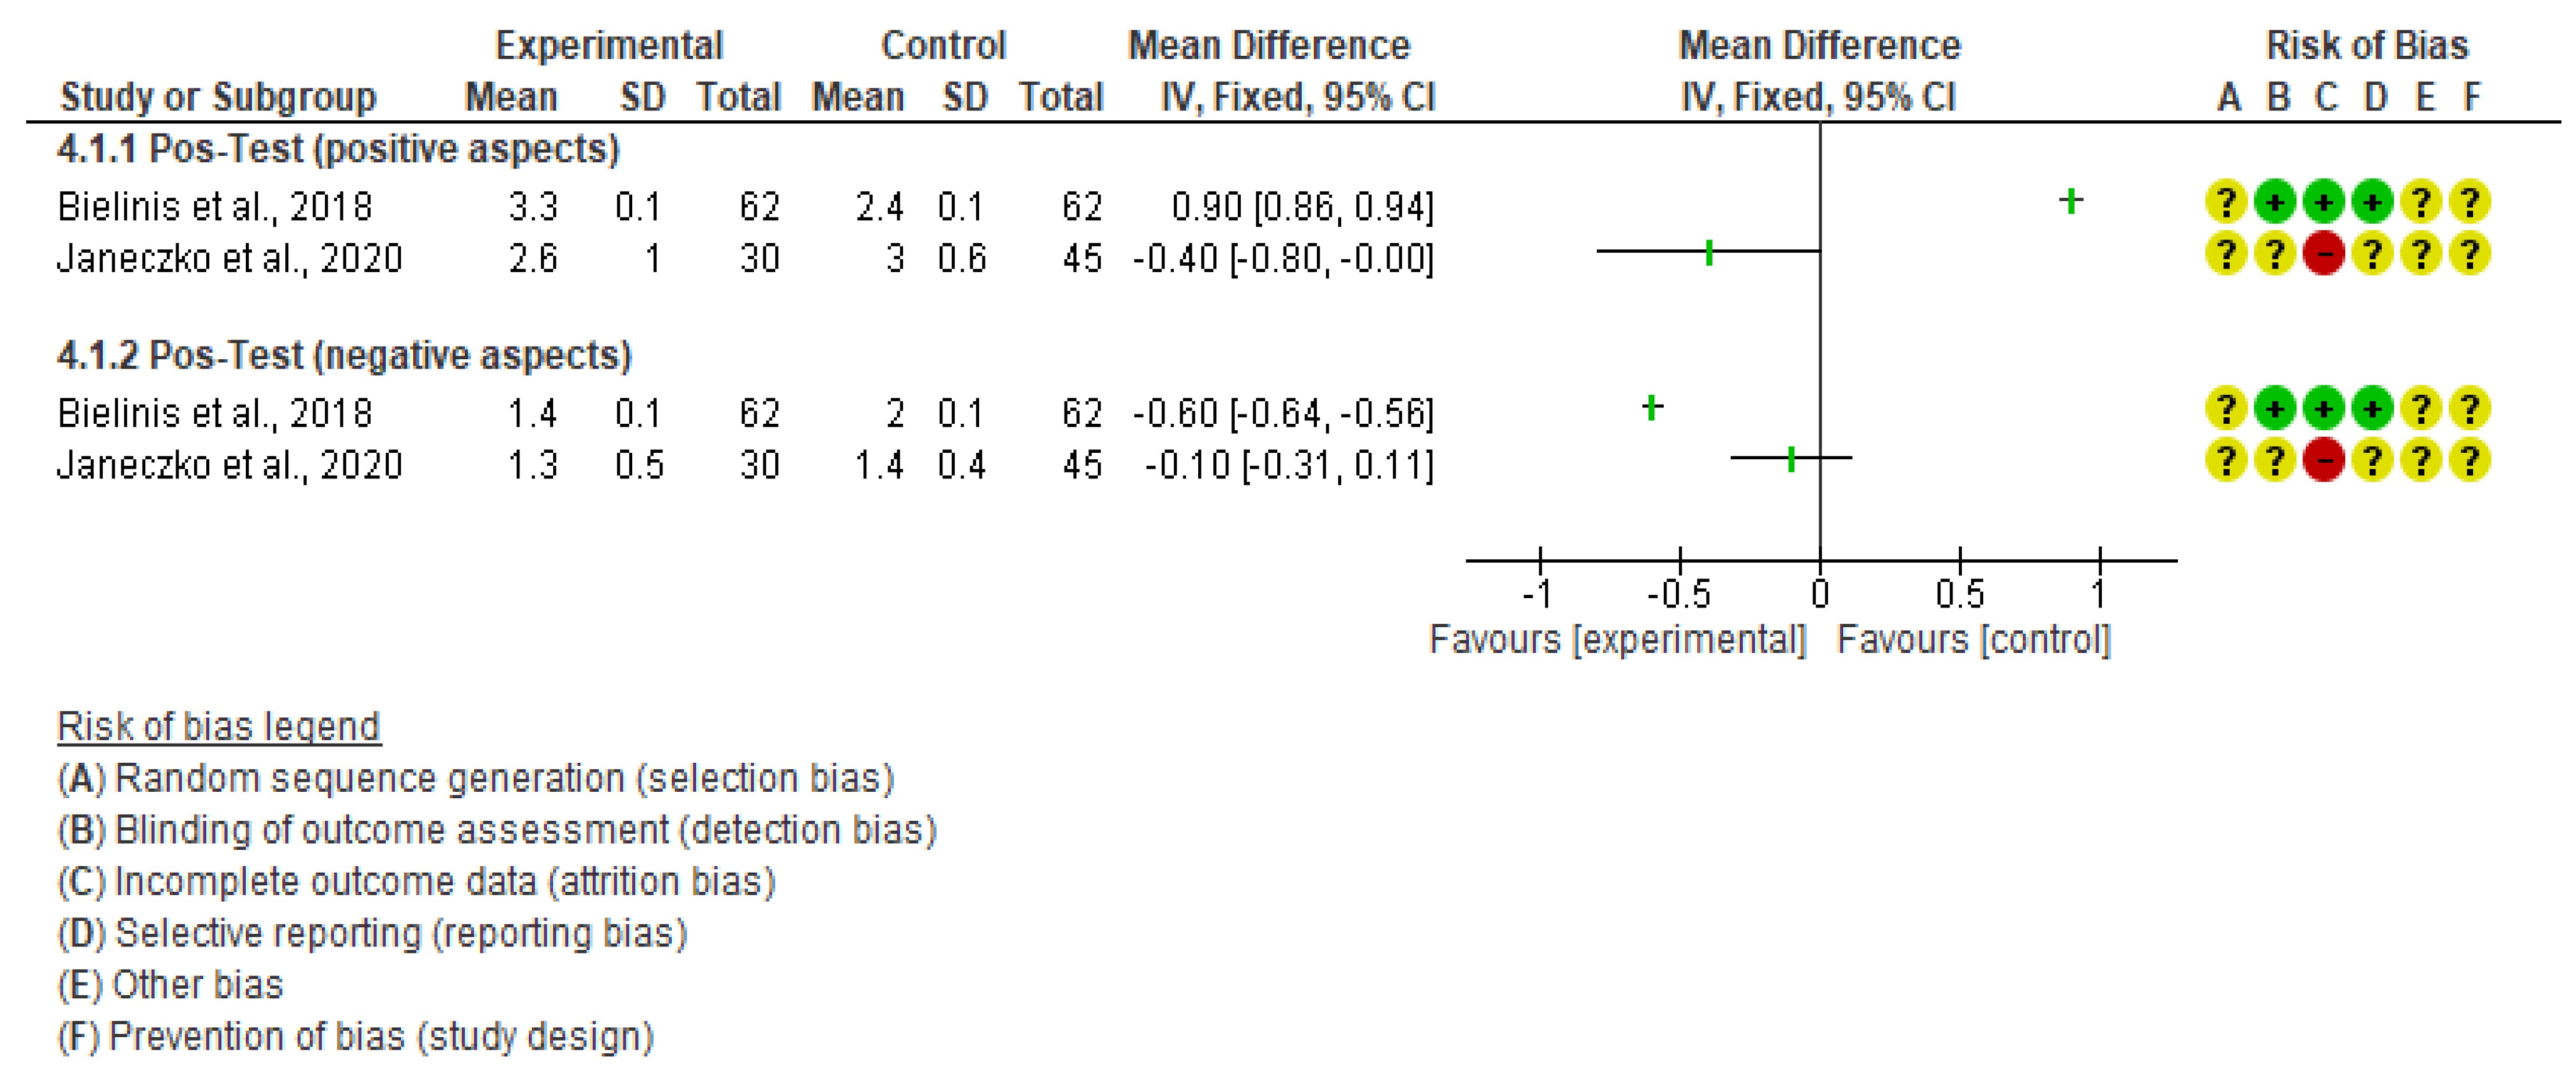Select the "4.1.2 Pos-Test (negative aspects)" subgroup heading
Image resolution: width=2576 pixels, height=1072 pixels.
click(x=344, y=356)
